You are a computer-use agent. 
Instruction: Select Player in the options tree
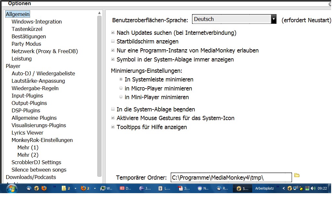[x=13, y=66]
